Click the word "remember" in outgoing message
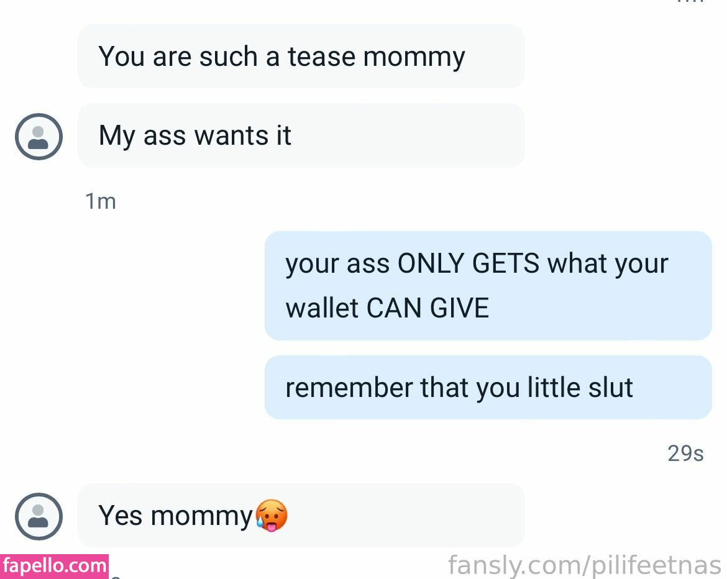 pyautogui.click(x=349, y=388)
